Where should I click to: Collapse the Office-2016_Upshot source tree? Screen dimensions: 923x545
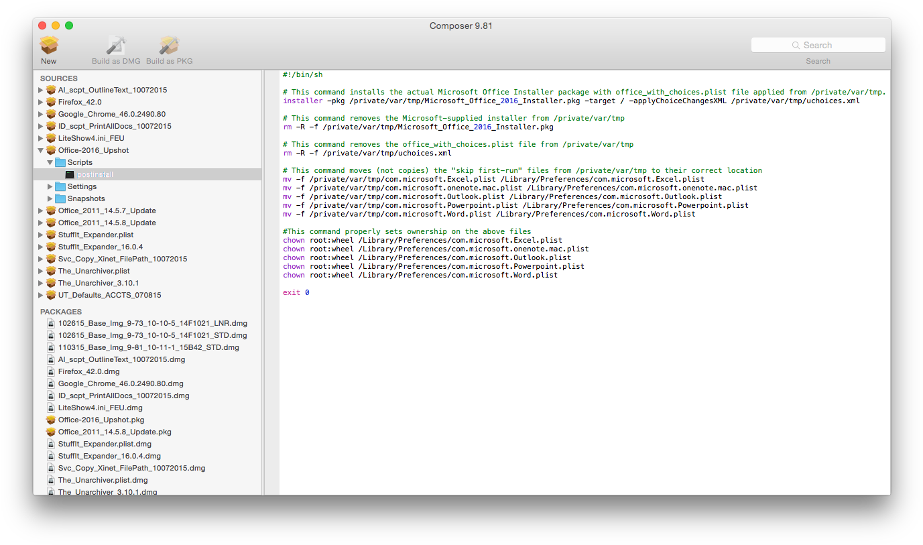(40, 150)
